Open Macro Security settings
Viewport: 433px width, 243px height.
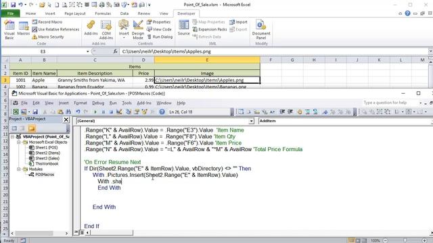[48, 36]
